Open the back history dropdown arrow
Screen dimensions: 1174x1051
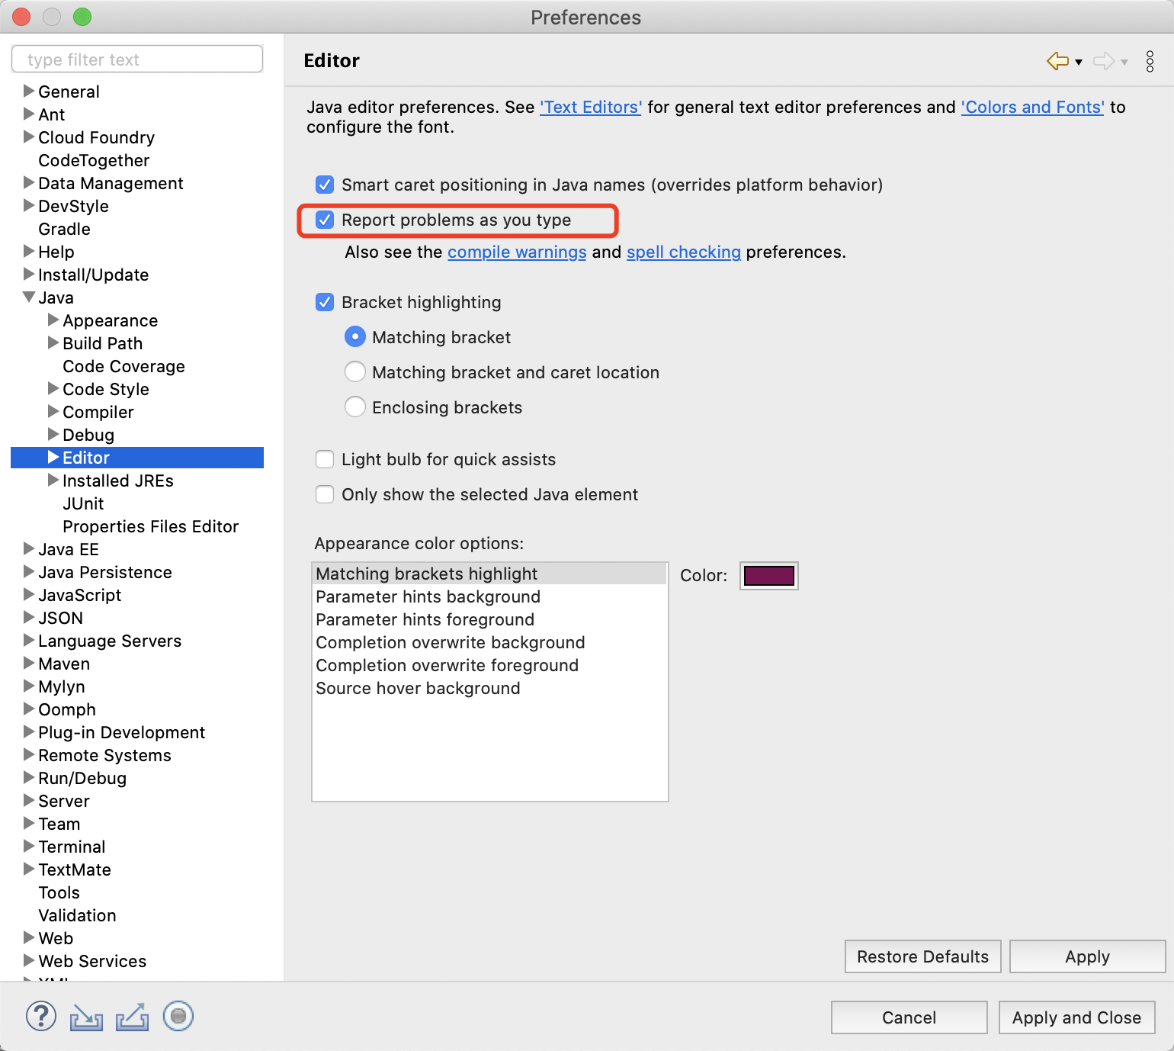coord(1079,63)
